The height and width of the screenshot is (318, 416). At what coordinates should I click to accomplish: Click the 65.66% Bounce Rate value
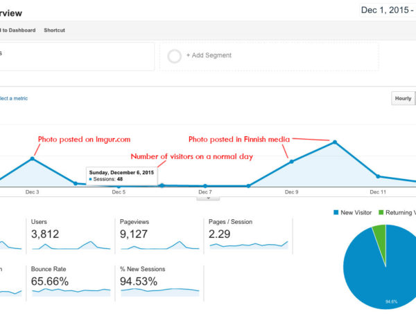click(x=50, y=281)
